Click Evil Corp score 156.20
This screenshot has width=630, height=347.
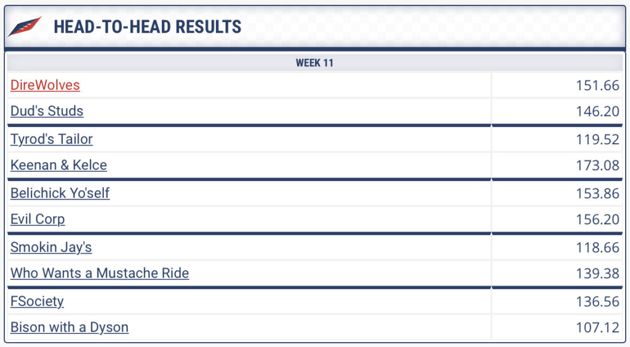(597, 219)
